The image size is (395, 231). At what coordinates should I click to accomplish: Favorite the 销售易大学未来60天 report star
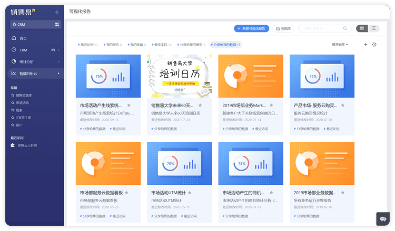pos(200,105)
